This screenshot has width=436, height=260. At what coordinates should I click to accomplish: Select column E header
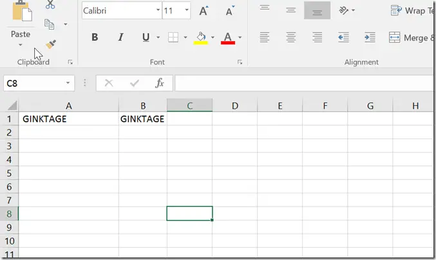click(x=280, y=106)
